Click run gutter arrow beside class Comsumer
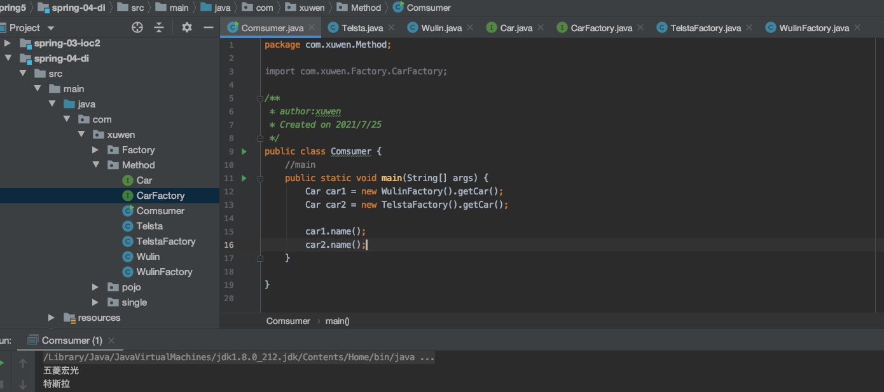This screenshot has height=392, width=884. click(x=244, y=151)
